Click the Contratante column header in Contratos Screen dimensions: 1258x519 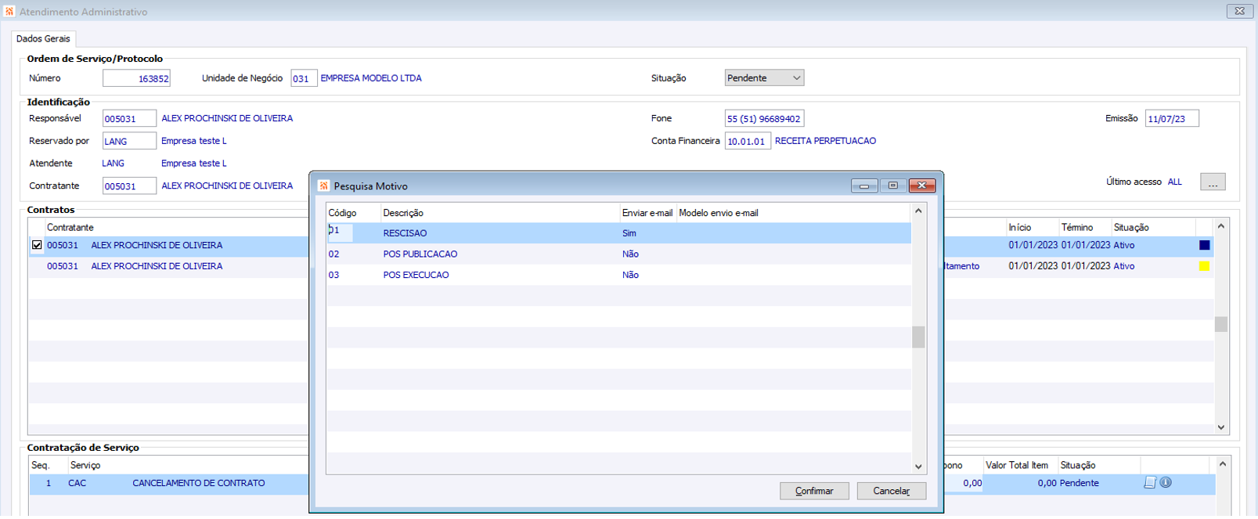click(70, 227)
